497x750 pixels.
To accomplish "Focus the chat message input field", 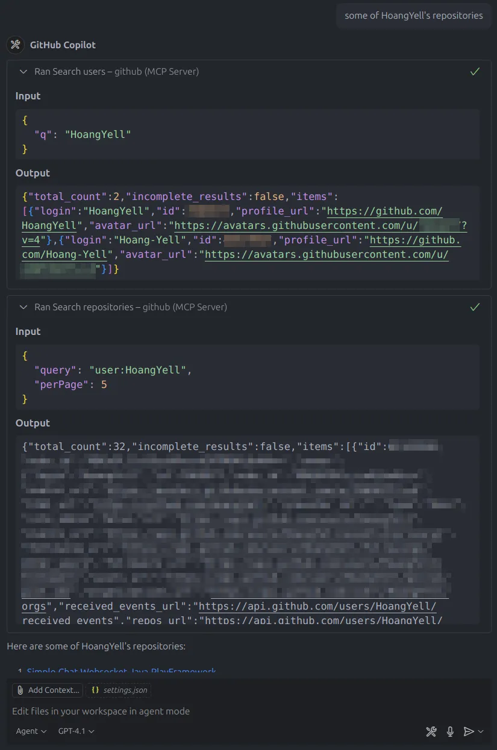I will tap(248, 711).
